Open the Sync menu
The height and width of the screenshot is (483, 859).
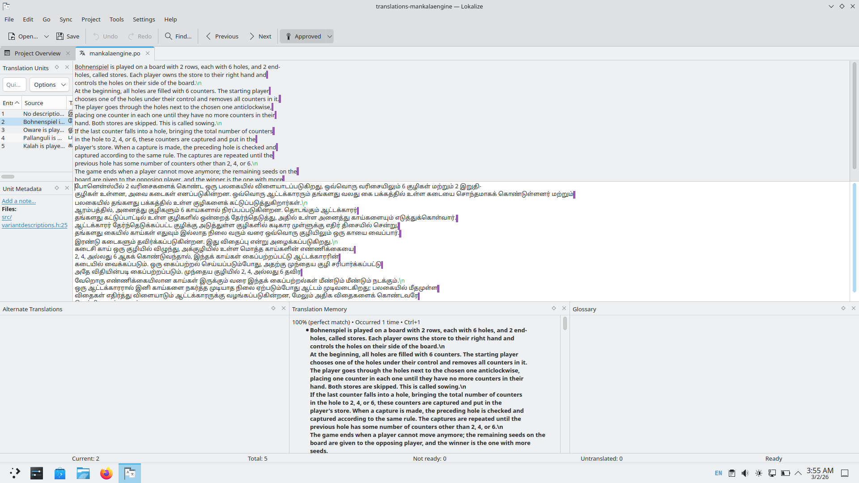click(66, 19)
